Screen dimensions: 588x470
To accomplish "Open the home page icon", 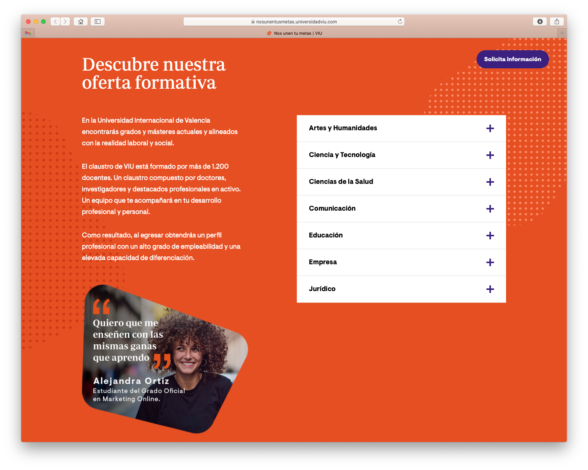I will click(80, 22).
